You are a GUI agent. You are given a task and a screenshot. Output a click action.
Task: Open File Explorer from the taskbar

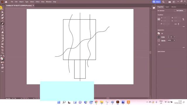pyautogui.click(x=102, y=102)
